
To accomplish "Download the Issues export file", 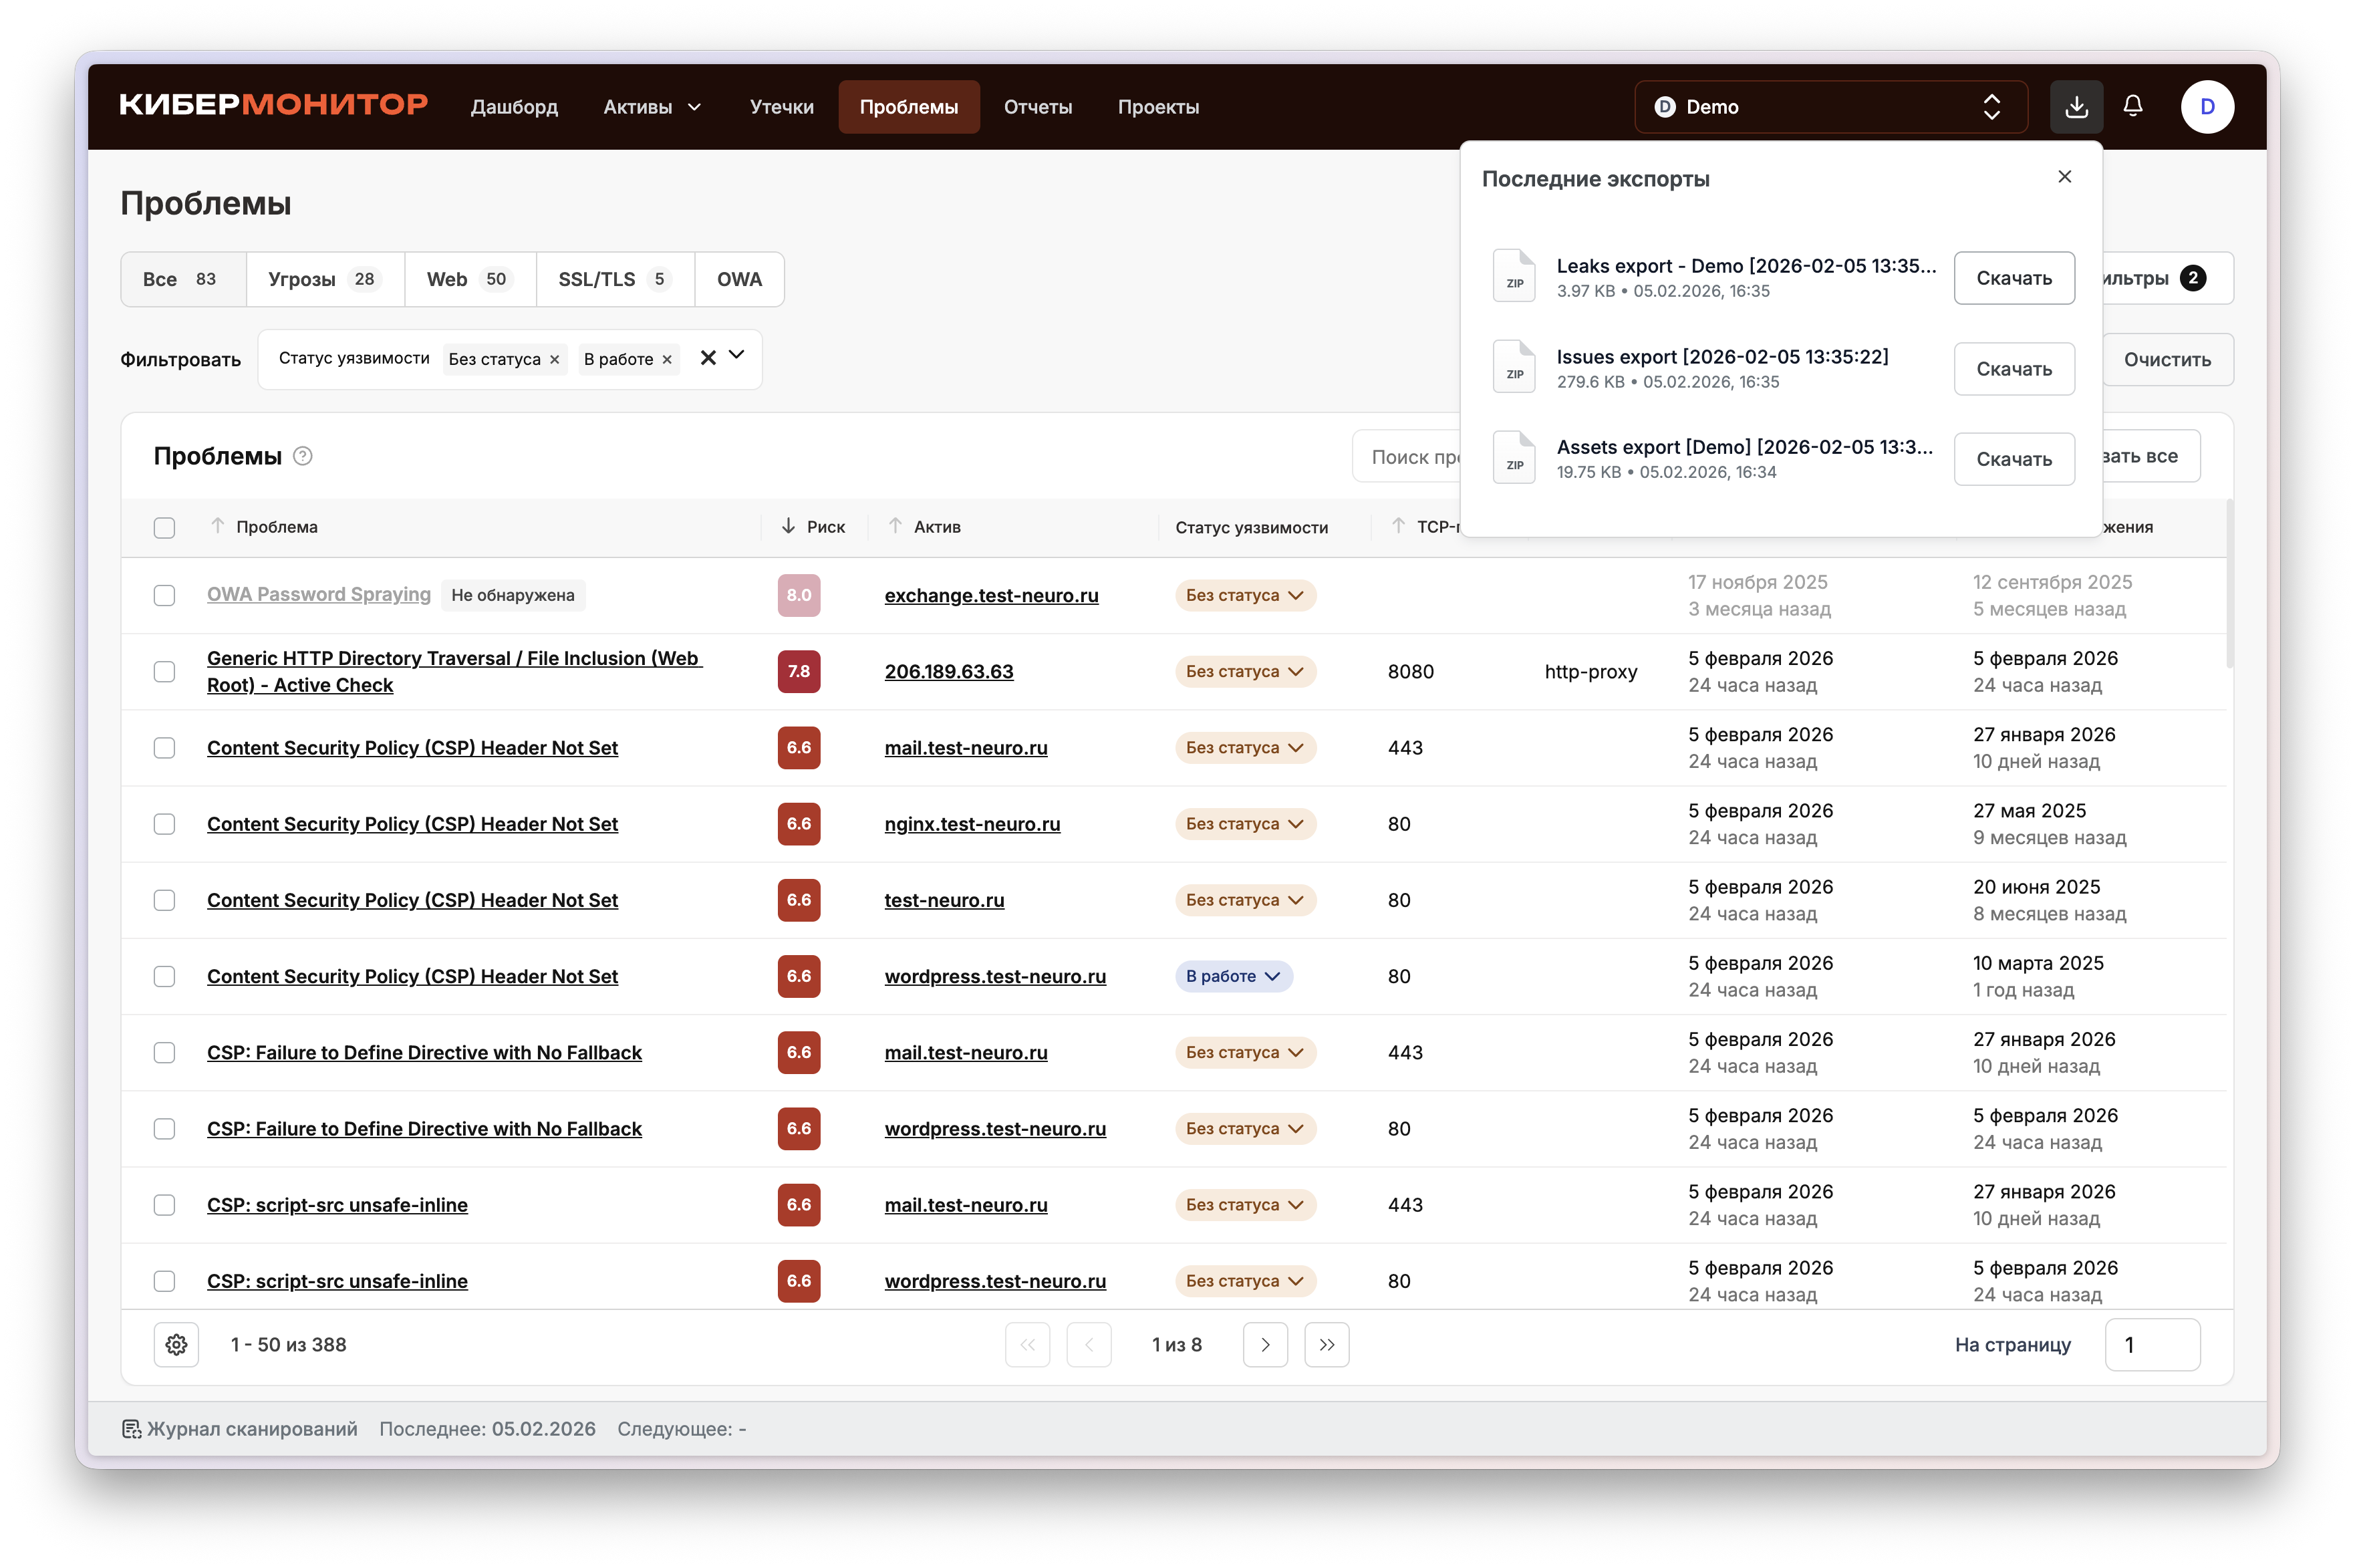I will 2013,369.
